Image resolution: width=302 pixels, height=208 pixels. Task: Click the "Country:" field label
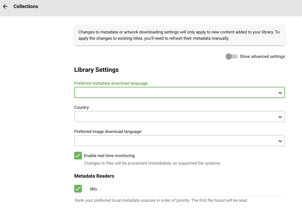tap(82, 107)
